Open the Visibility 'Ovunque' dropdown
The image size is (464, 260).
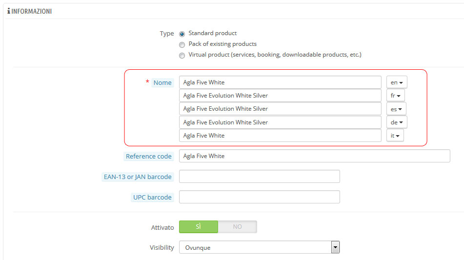(259, 247)
